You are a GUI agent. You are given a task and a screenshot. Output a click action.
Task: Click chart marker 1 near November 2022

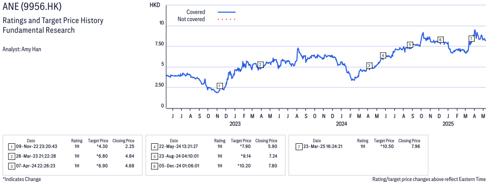pyautogui.click(x=220, y=85)
